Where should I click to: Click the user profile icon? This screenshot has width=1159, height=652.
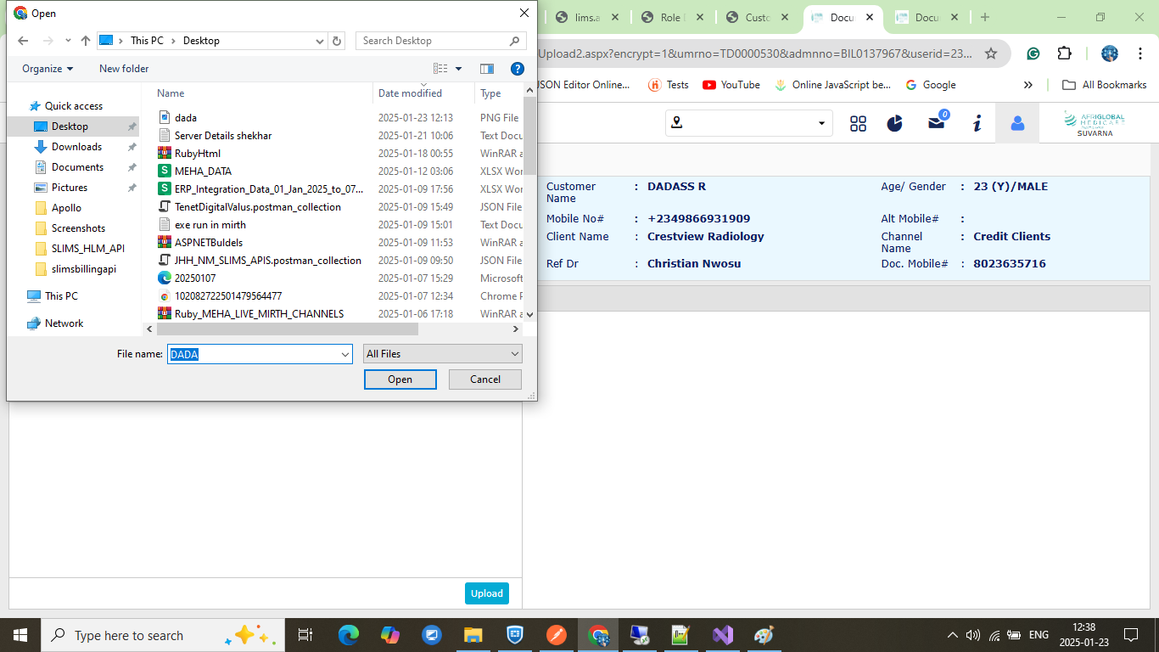[x=1017, y=124]
